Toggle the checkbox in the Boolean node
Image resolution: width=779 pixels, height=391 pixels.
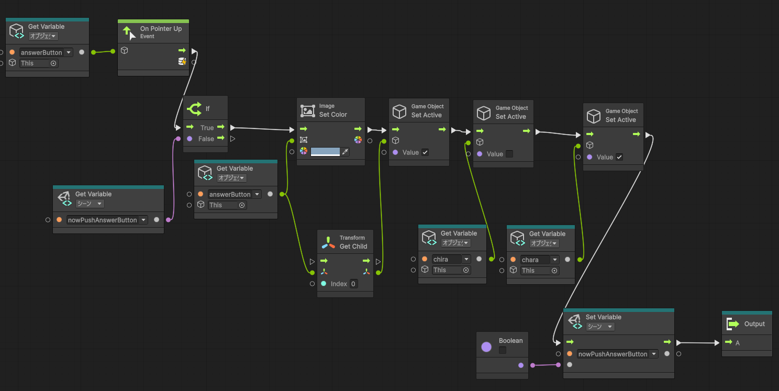(503, 350)
